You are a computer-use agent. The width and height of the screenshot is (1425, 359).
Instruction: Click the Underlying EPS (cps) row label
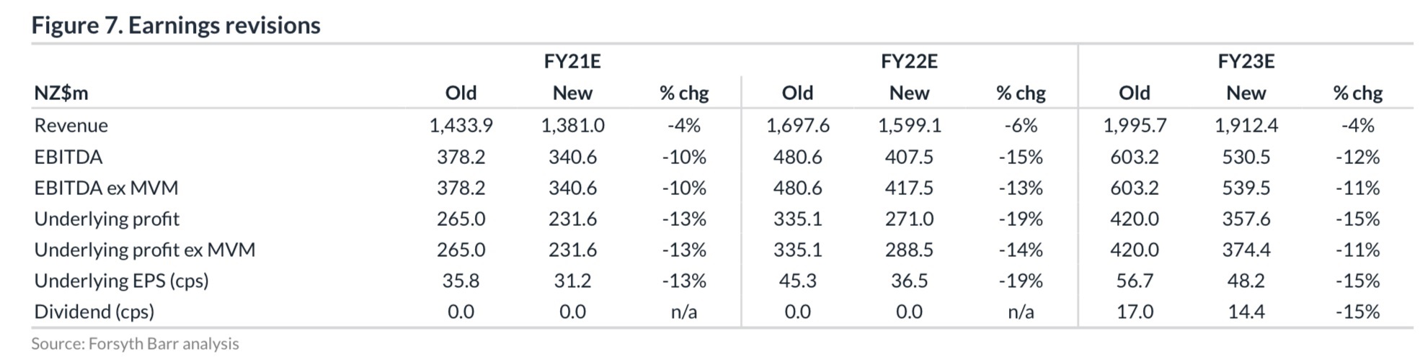pyautogui.click(x=121, y=281)
